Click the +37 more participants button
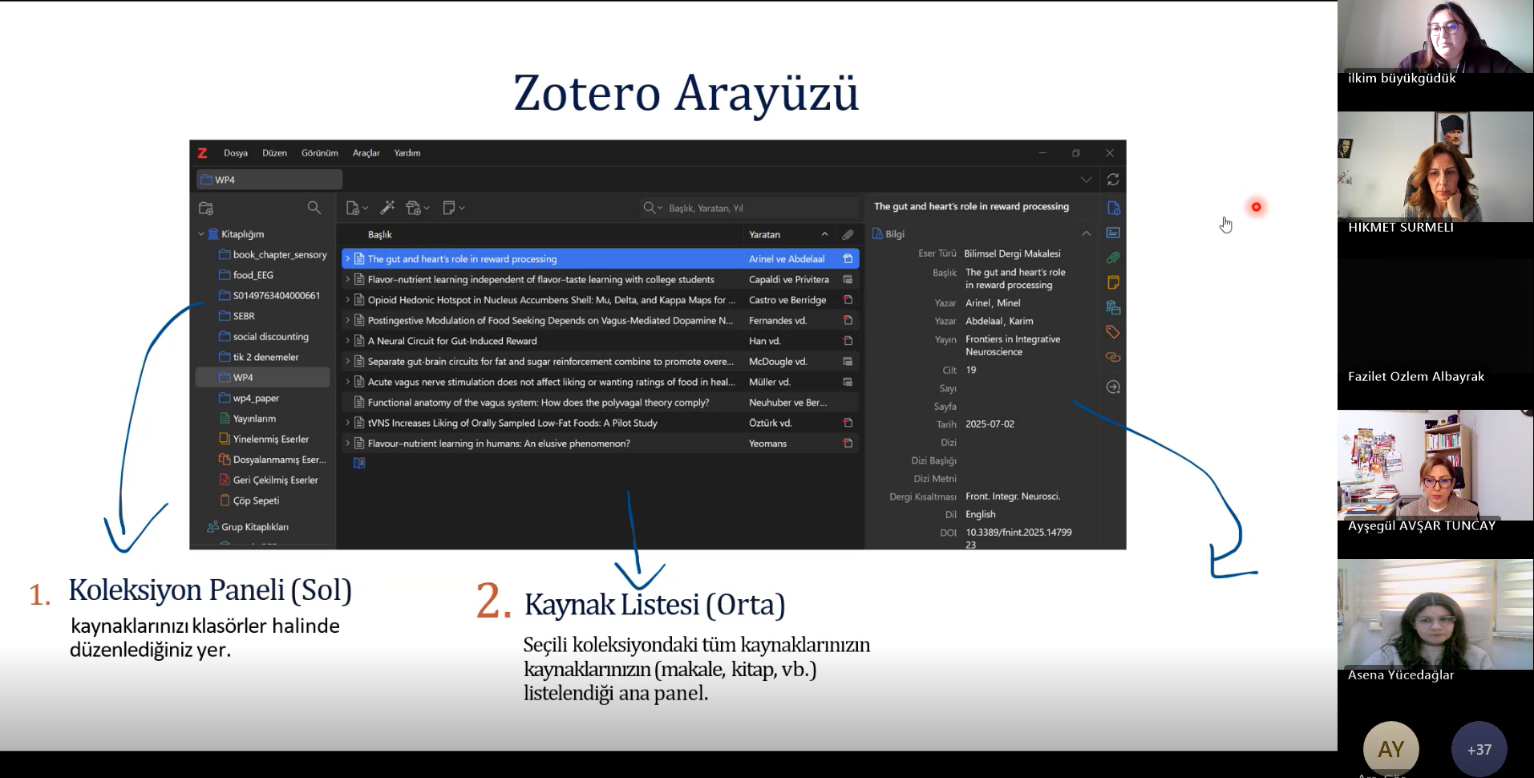Viewport: 1534px width, 778px height. click(1479, 749)
